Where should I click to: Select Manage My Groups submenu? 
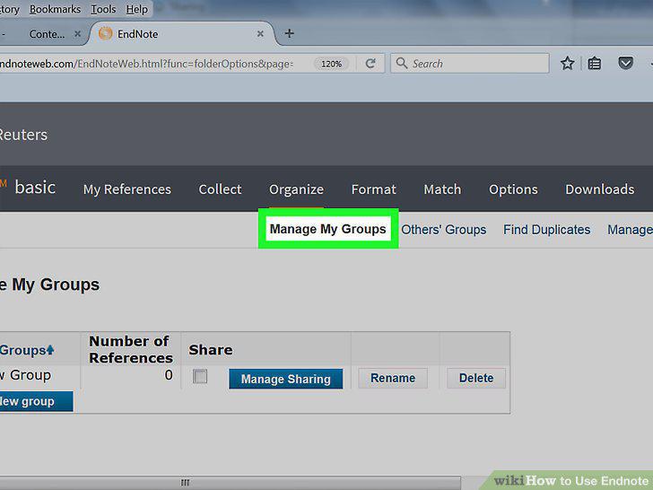pyautogui.click(x=327, y=229)
